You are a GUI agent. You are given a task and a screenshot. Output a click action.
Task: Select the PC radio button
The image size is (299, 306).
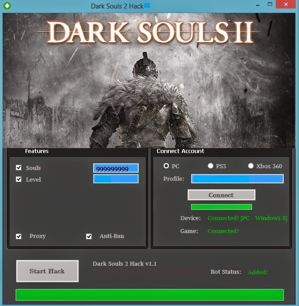click(x=166, y=166)
